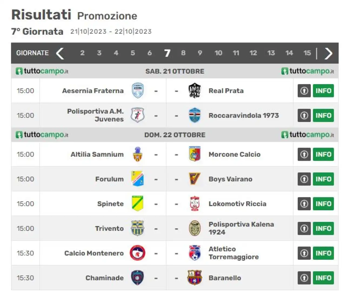Viewport: 346px width, 296px height.
Task: Open INFO for Aesernia Fraterna match
Action: [323, 91]
